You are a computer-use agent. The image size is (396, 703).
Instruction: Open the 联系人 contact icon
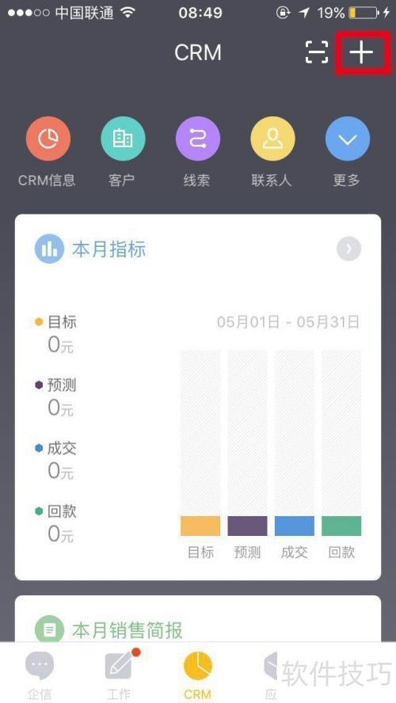pos(272,139)
